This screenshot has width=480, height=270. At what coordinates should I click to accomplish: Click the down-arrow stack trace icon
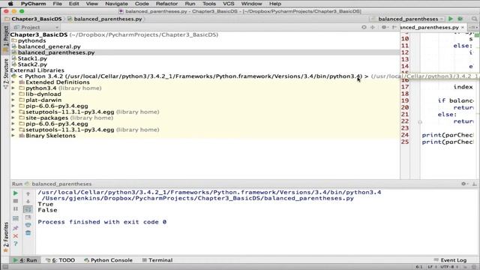28,202
